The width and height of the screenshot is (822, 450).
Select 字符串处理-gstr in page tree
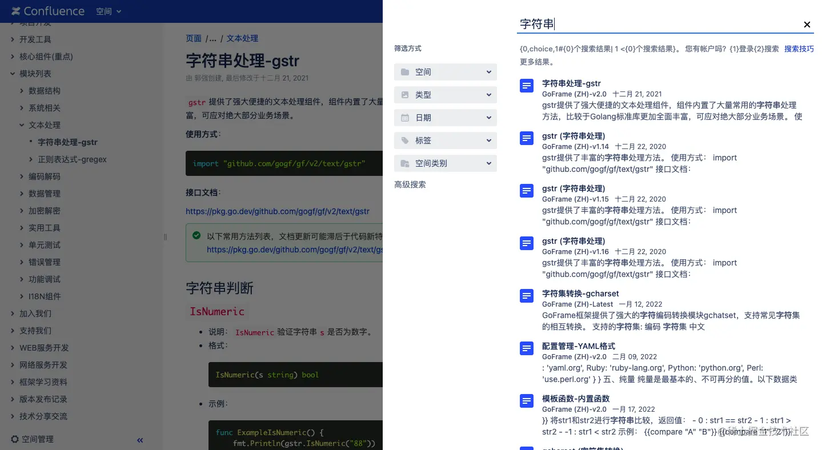pyautogui.click(x=67, y=142)
